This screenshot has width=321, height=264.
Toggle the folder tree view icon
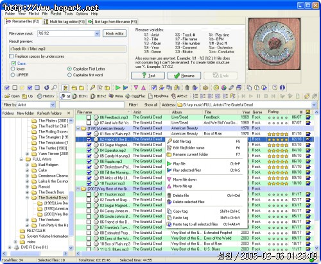pyautogui.click(x=65, y=88)
